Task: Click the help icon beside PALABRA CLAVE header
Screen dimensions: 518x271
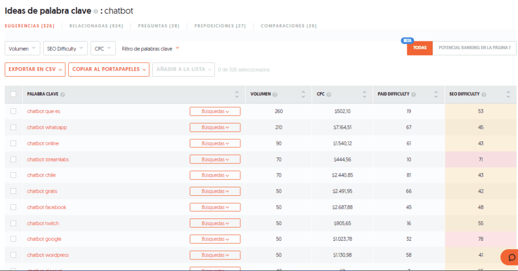Action: pyautogui.click(x=63, y=94)
